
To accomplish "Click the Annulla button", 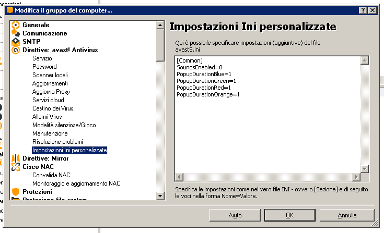I will click(347, 215).
